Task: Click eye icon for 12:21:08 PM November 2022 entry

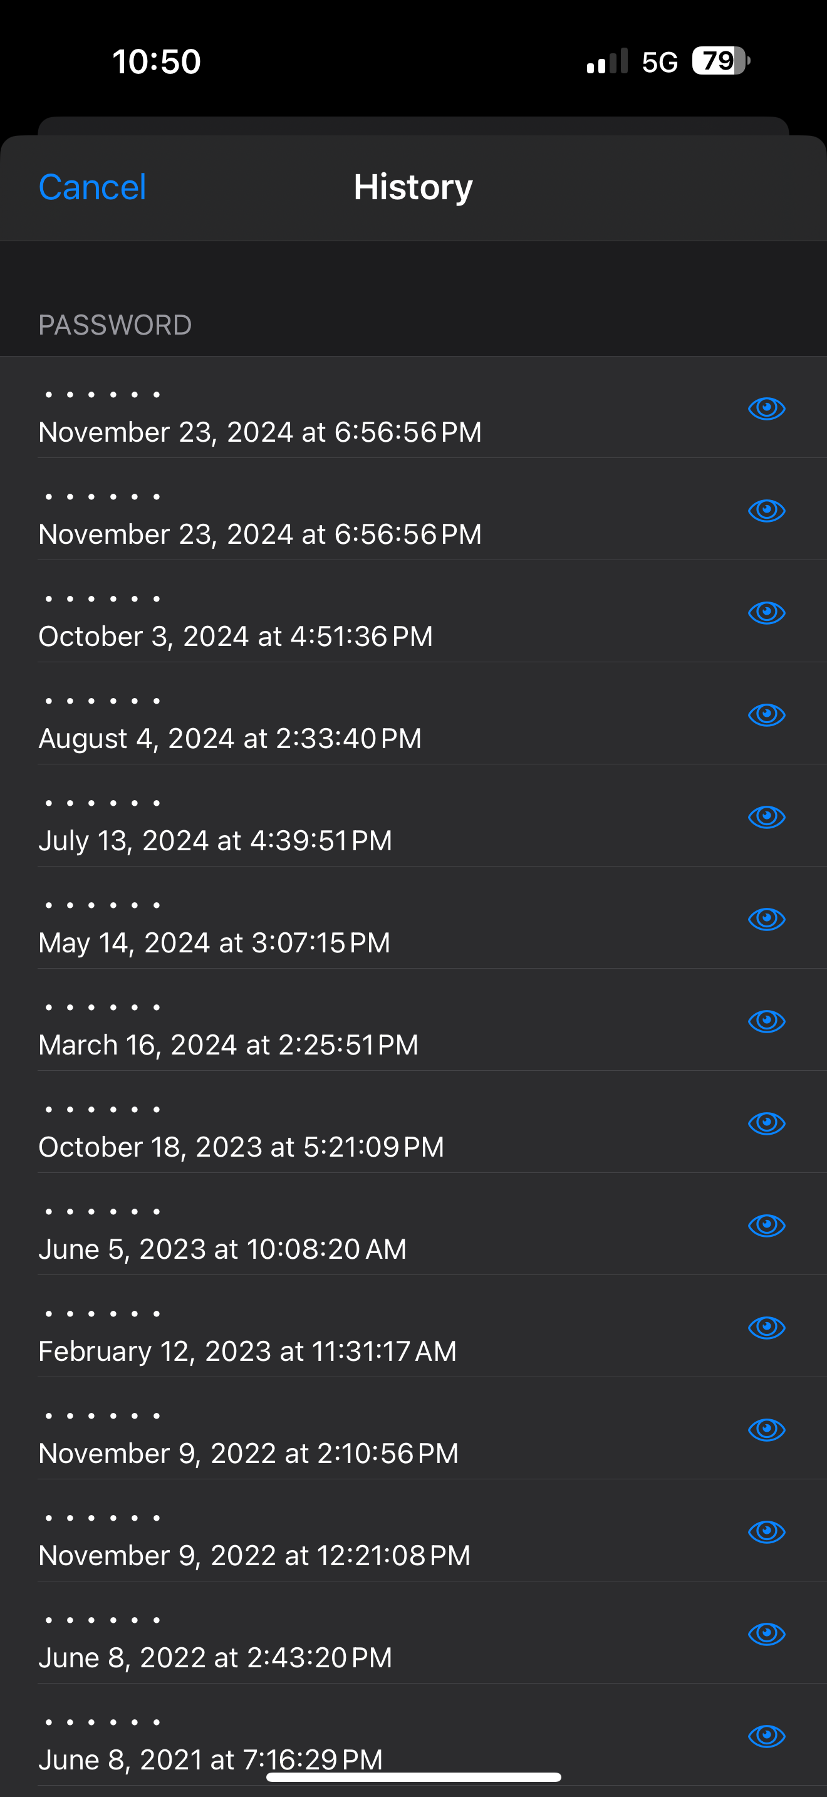Action: pos(766,1531)
